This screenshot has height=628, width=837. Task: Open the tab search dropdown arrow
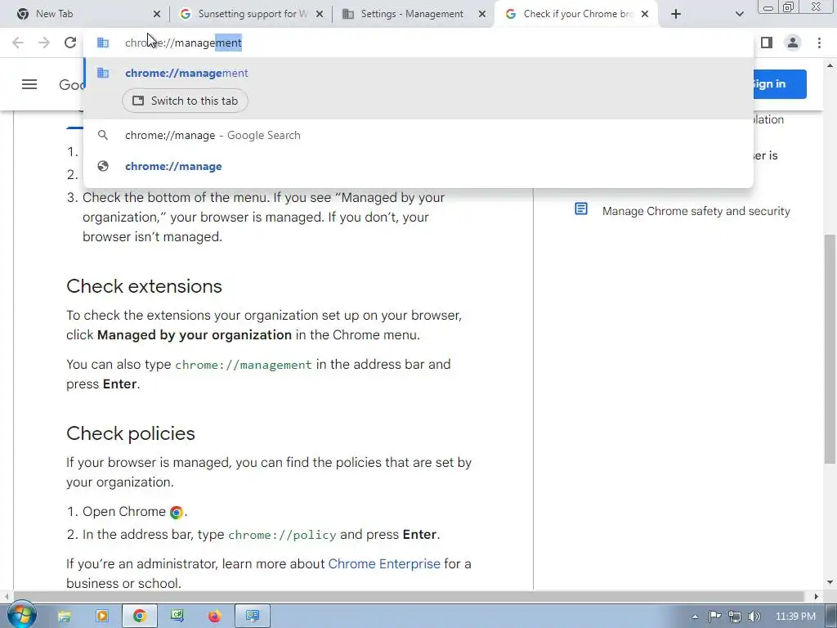[x=739, y=14]
